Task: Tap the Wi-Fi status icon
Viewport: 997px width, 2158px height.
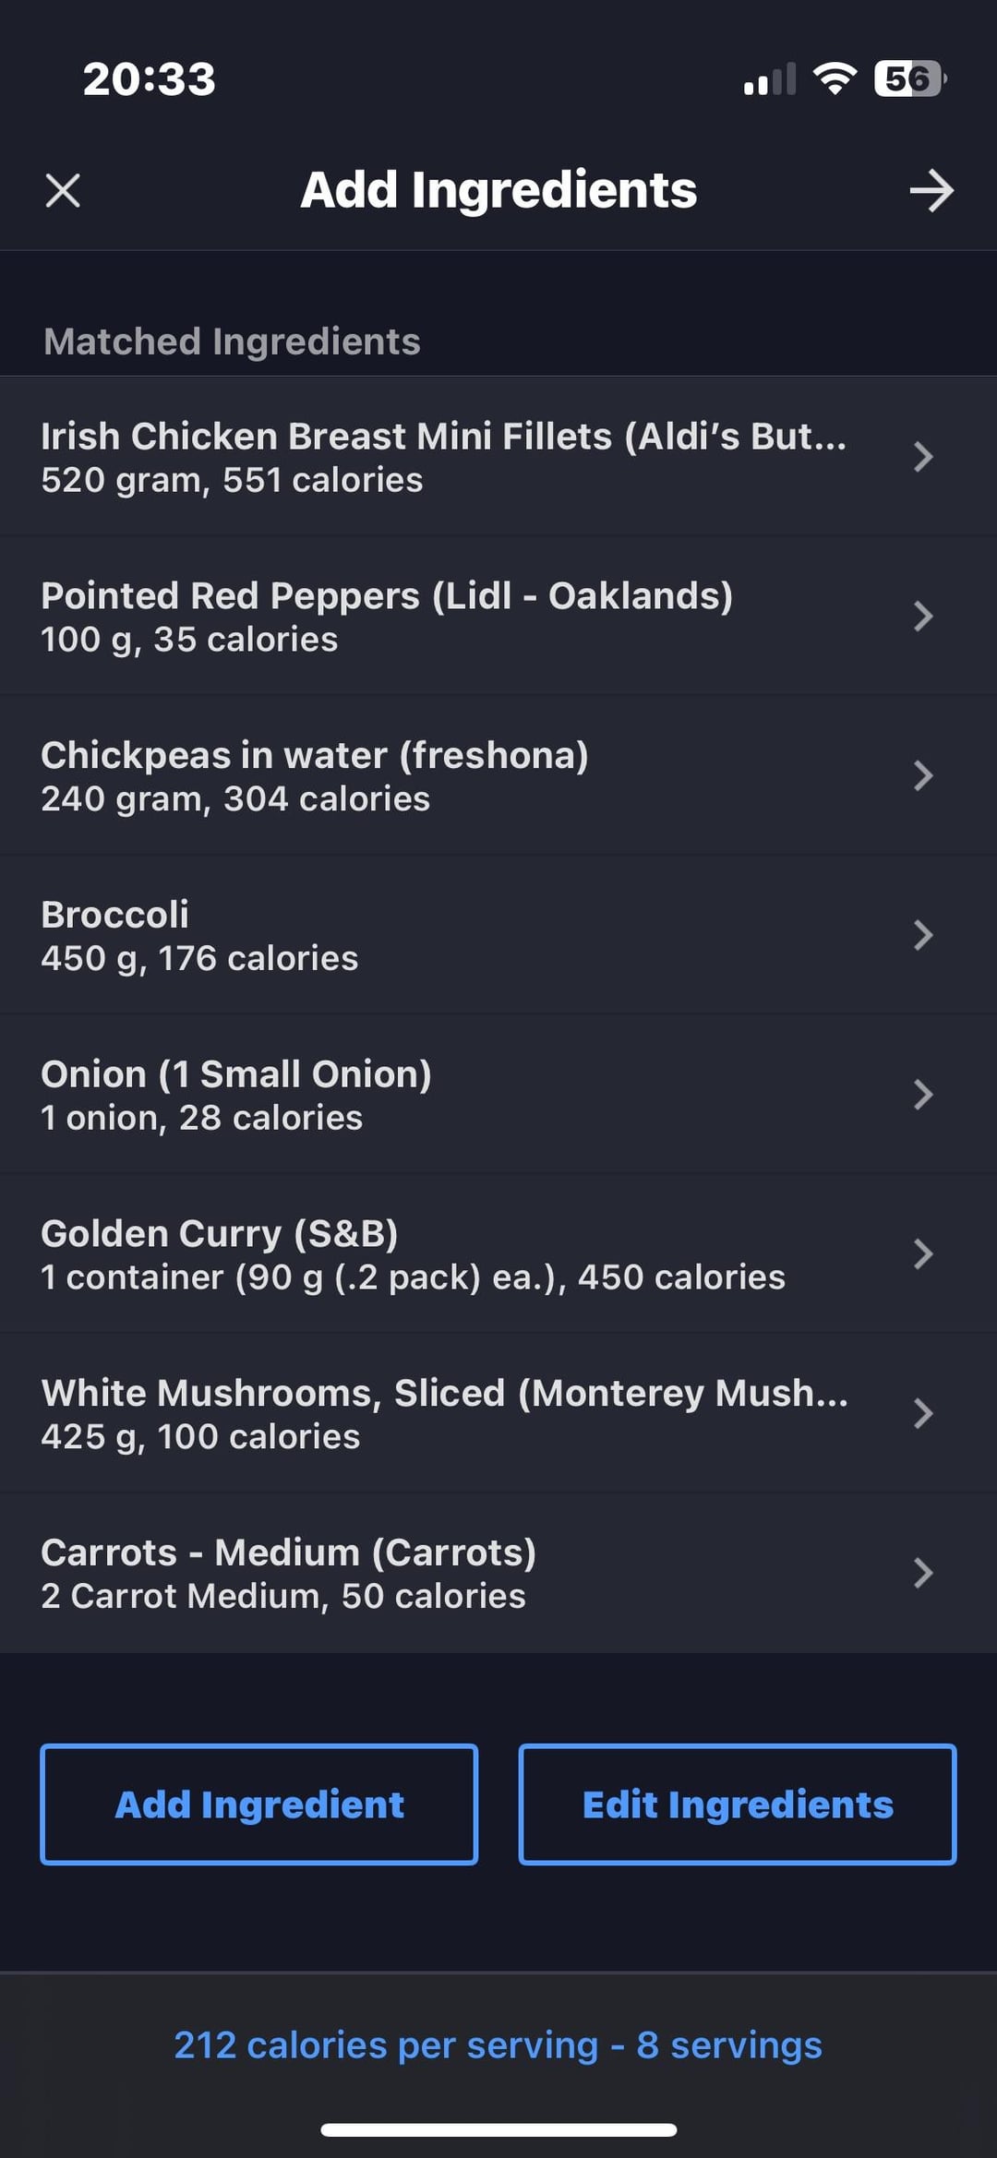Action: (835, 78)
